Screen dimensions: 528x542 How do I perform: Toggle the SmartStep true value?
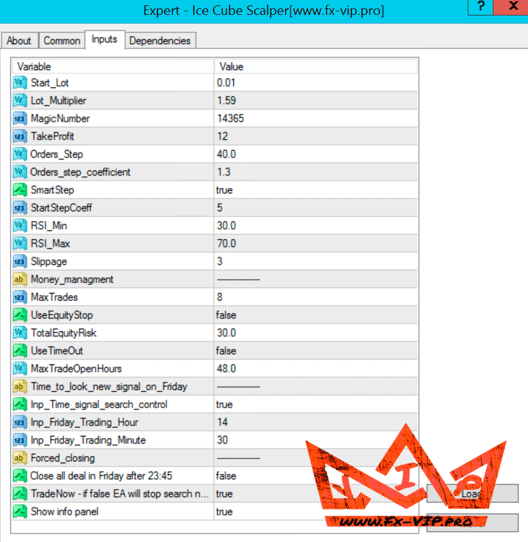point(224,190)
